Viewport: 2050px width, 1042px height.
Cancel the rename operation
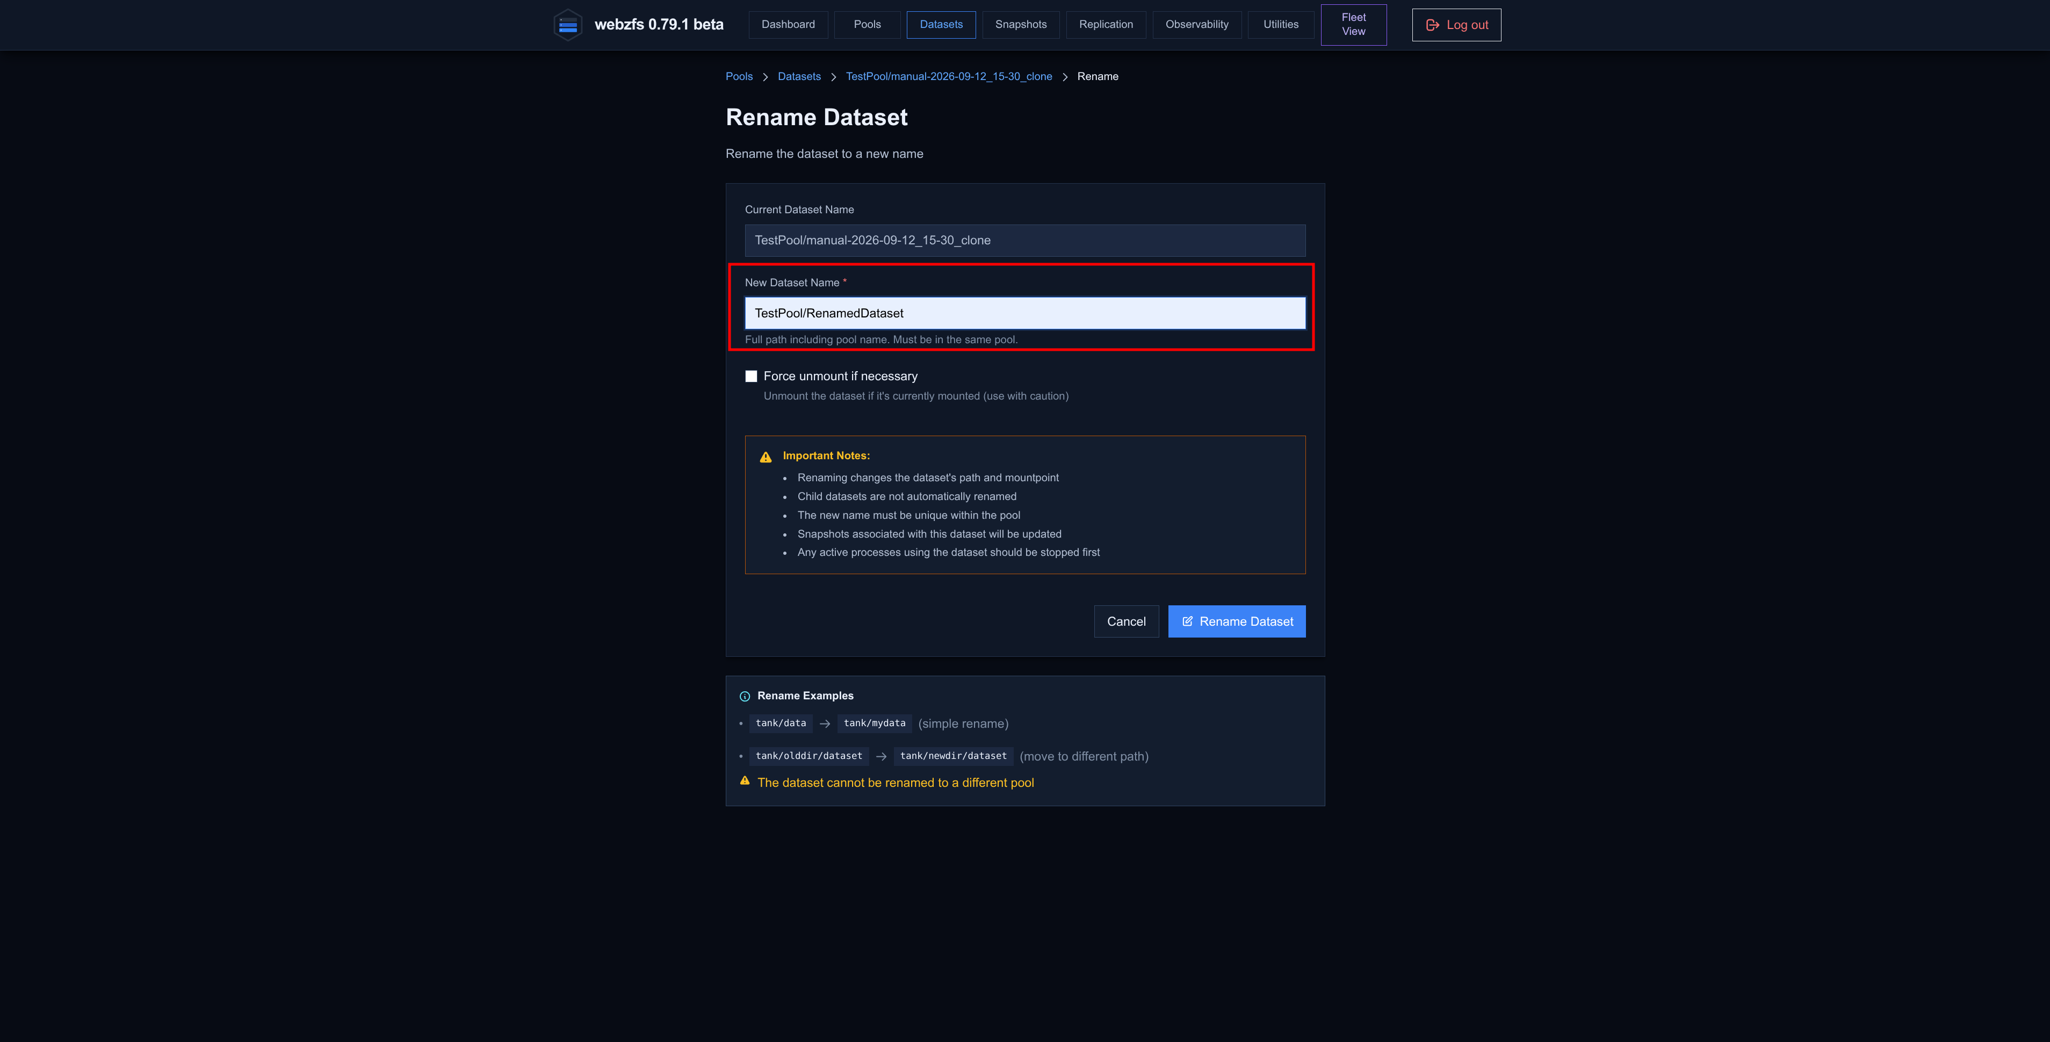point(1126,621)
